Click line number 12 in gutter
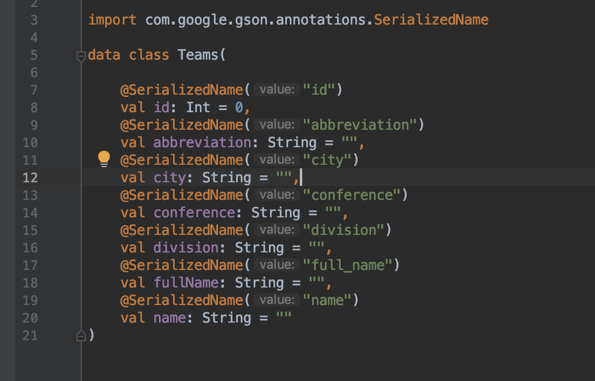The image size is (595, 381). [x=30, y=178]
